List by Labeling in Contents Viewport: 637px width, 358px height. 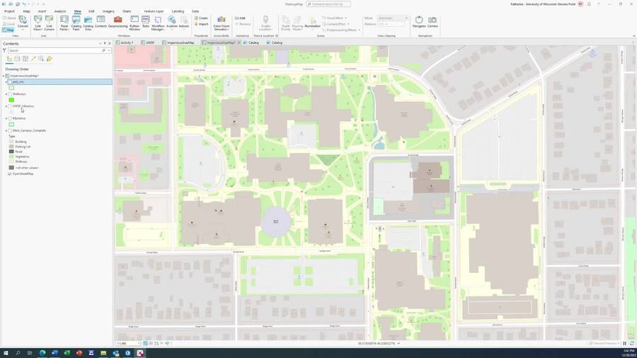coord(49,59)
